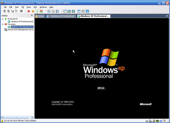Viewport: 170px width, 123px height.
Task: Reset the virtual machine with the red-green circular icon
Action: (x=41, y=11)
